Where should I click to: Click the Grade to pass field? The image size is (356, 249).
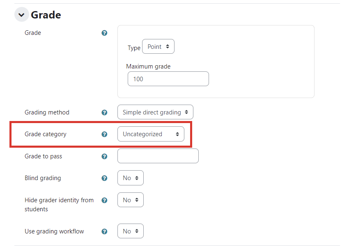point(158,156)
